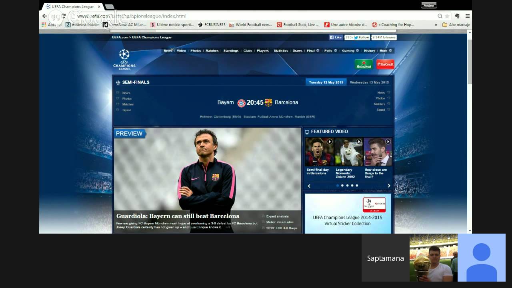Open the Draws navigation item
Viewport: 512px width, 288px height.
pyautogui.click(x=297, y=51)
